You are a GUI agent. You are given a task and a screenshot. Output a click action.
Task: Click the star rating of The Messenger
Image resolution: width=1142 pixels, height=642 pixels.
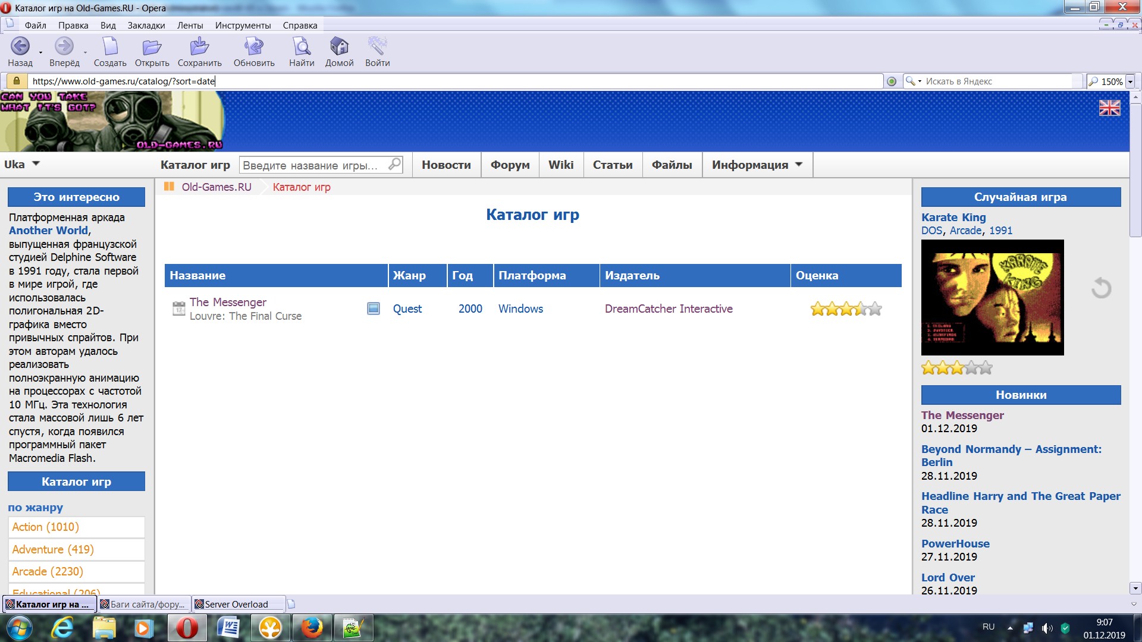[845, 309]
